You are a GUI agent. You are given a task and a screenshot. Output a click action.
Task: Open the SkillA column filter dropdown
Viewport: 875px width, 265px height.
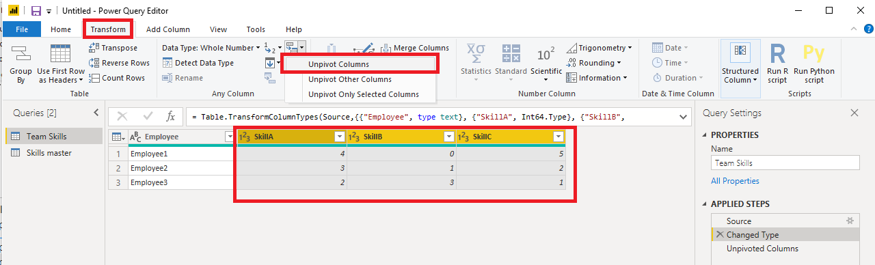[339, 137]
